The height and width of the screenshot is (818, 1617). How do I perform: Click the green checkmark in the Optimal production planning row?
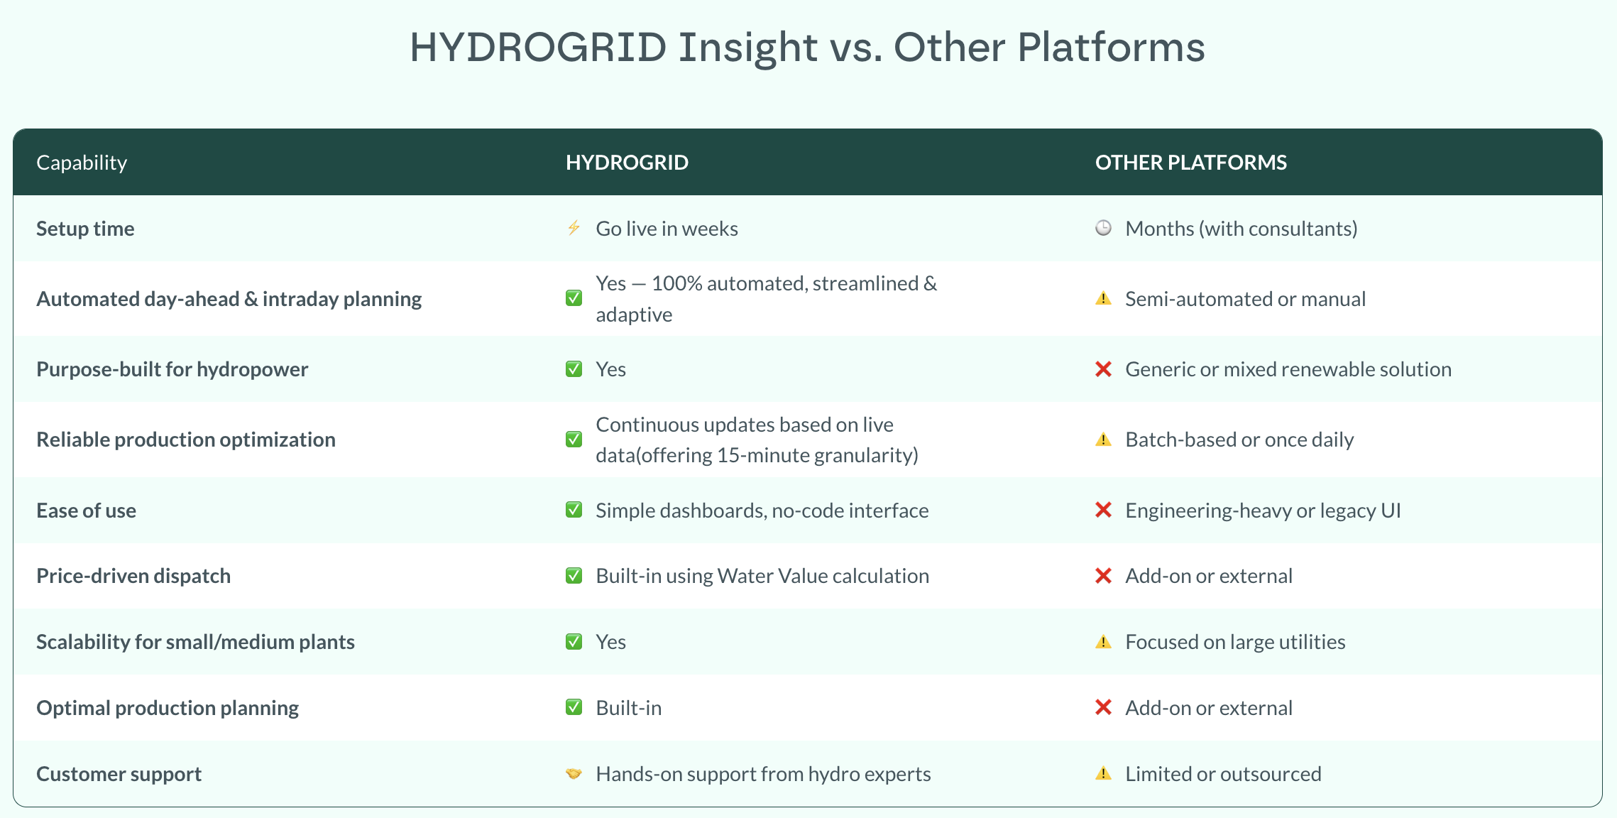click(574, 707)
